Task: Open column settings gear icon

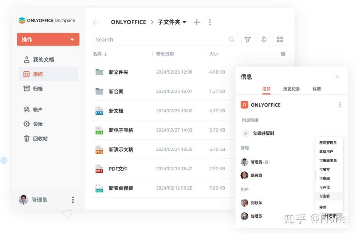Action: (283, 54)
